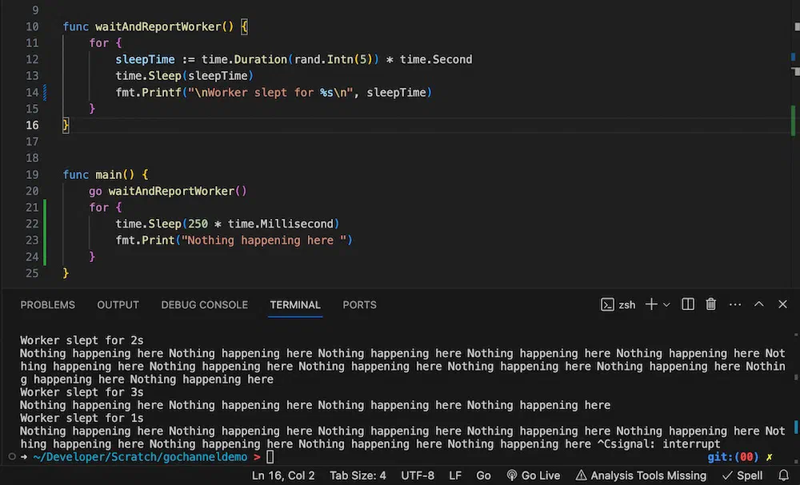
Task: Click Analysis Tools Missing warning
Action: [641, 476]
